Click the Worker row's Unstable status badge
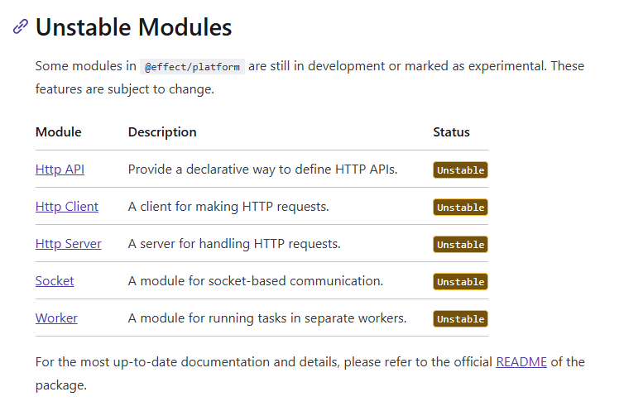This screenshot has height=406, width=624. (460, 319)
